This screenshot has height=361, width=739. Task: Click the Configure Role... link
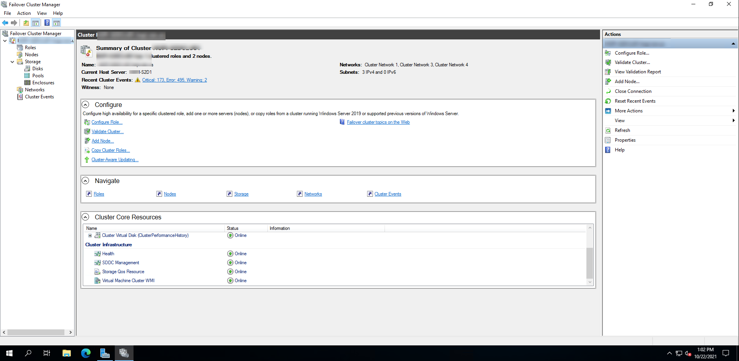107,122
